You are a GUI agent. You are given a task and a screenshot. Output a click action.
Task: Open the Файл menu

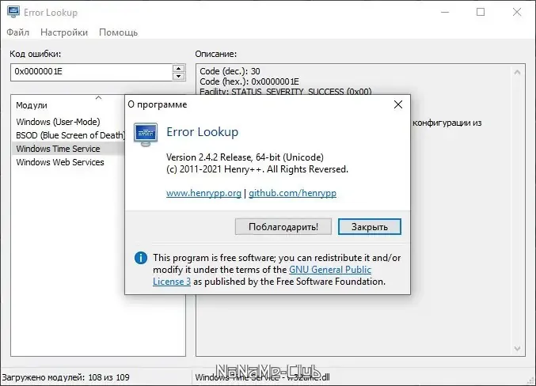pyautogui.click(x=17, y=32)
